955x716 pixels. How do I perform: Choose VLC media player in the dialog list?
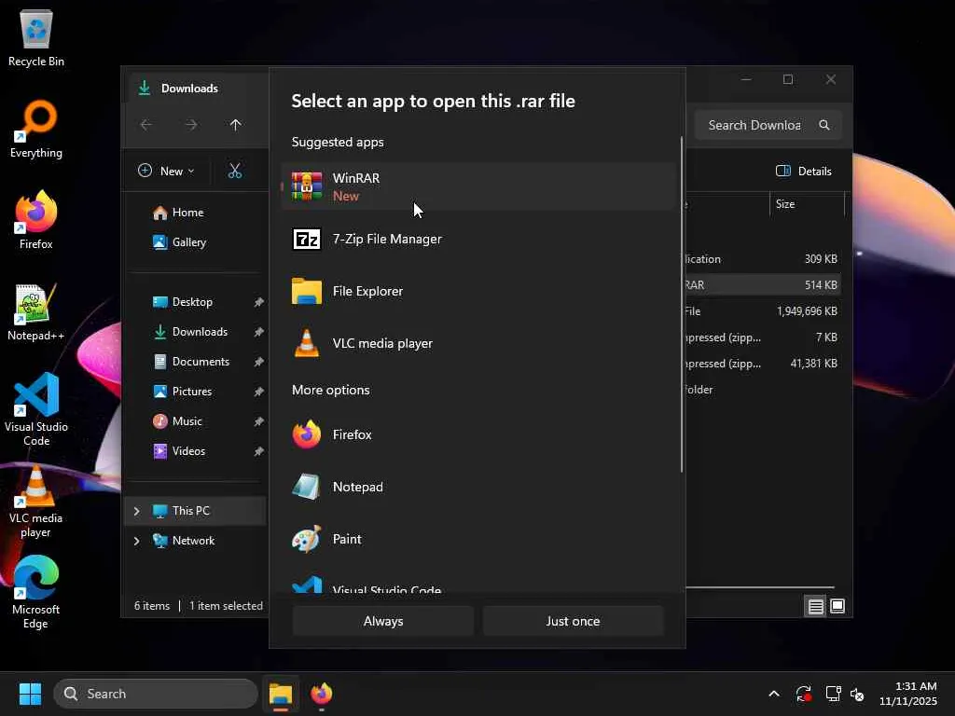pyautogui.click(x=478, y=343)
